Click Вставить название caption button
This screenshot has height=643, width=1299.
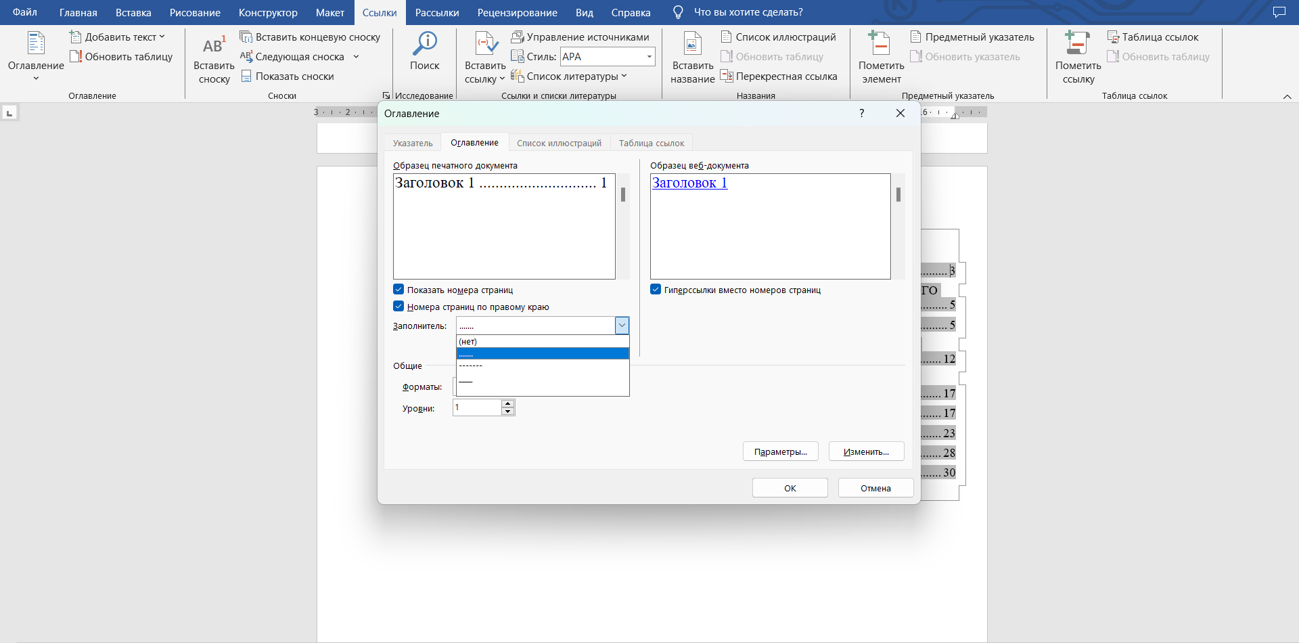[x=692, y=59]
